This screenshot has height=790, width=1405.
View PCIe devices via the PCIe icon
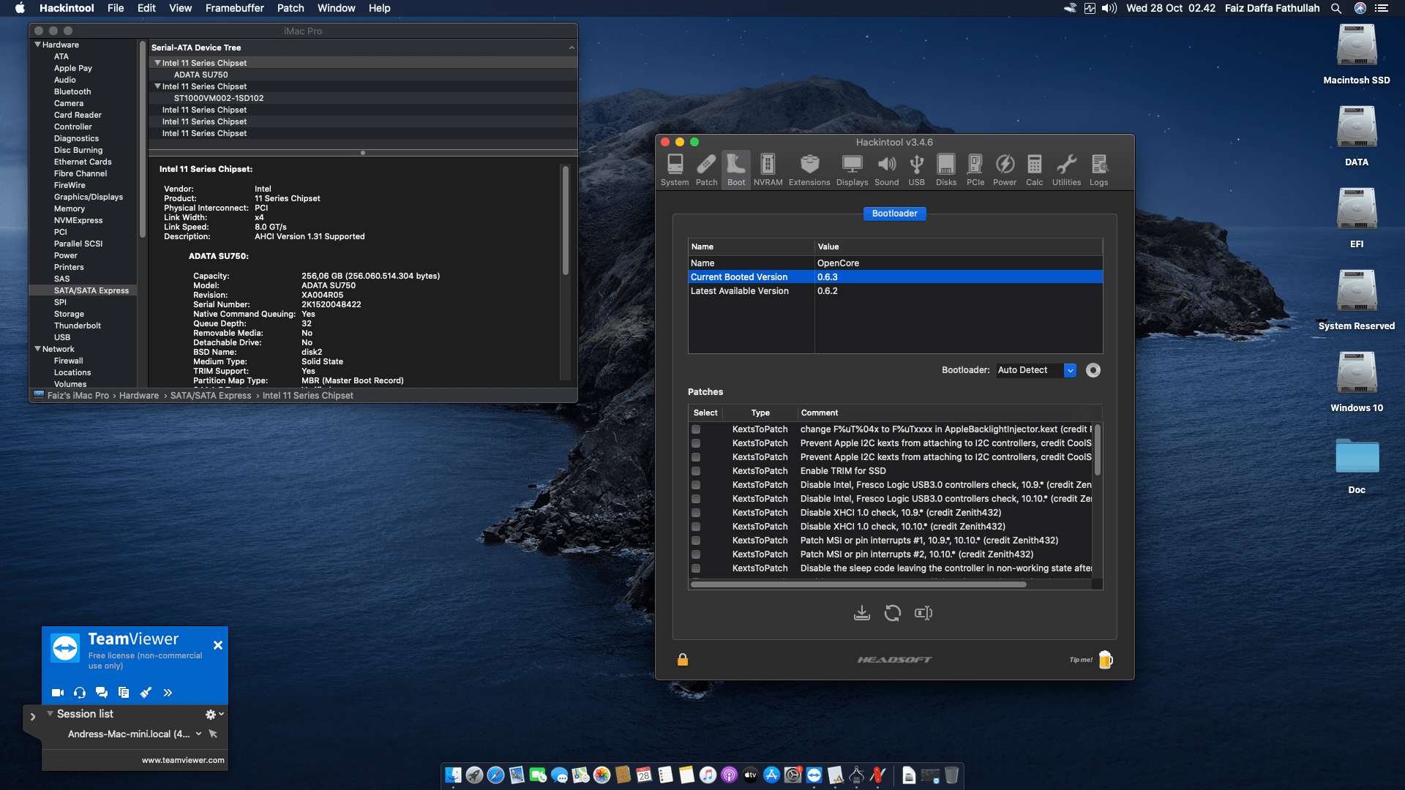(x=975, y=169)
